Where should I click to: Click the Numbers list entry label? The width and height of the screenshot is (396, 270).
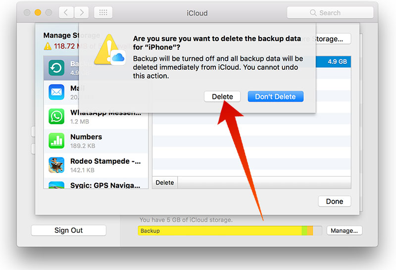(86, 137)
